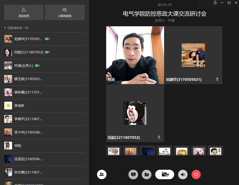Image resolution: width=239 pixels, height=185 pixels.
Task: Select participant name 孙文卿[2211907...
Action: pyautogui.click(x=28, y=172)
